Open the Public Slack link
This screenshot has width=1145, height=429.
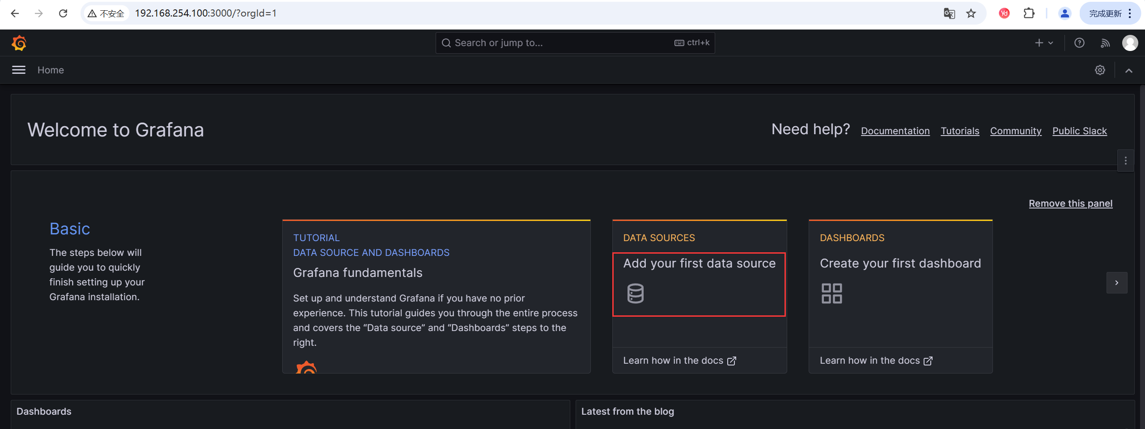click(x=1079, y=131)
